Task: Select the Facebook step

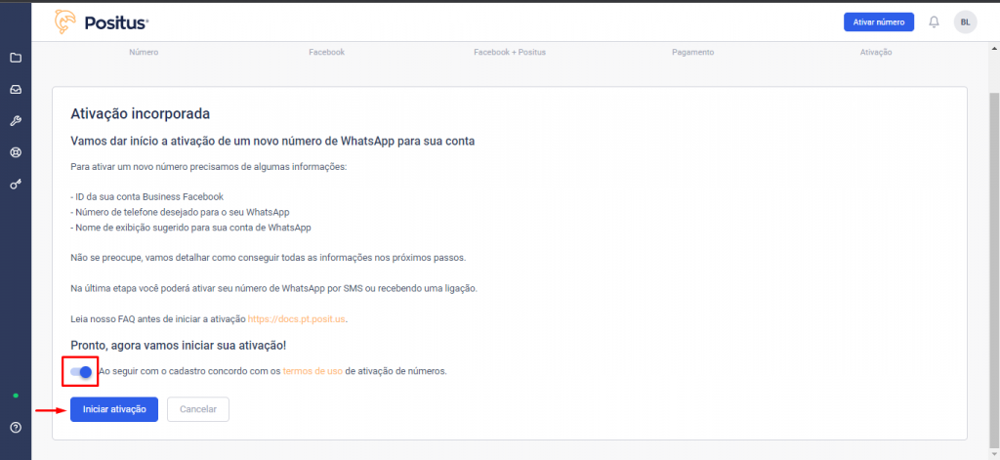Action: (x=326, y=52)
